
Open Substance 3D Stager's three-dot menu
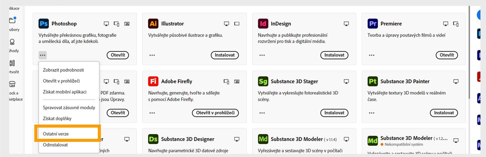point(262,113)
